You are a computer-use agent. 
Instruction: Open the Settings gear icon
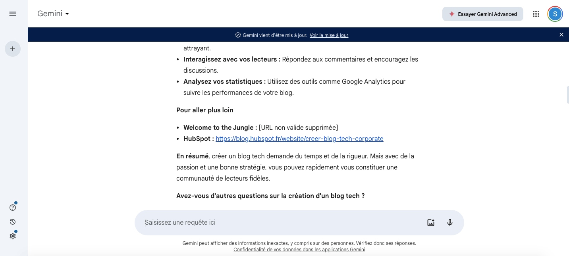click(x=13, y=236)
